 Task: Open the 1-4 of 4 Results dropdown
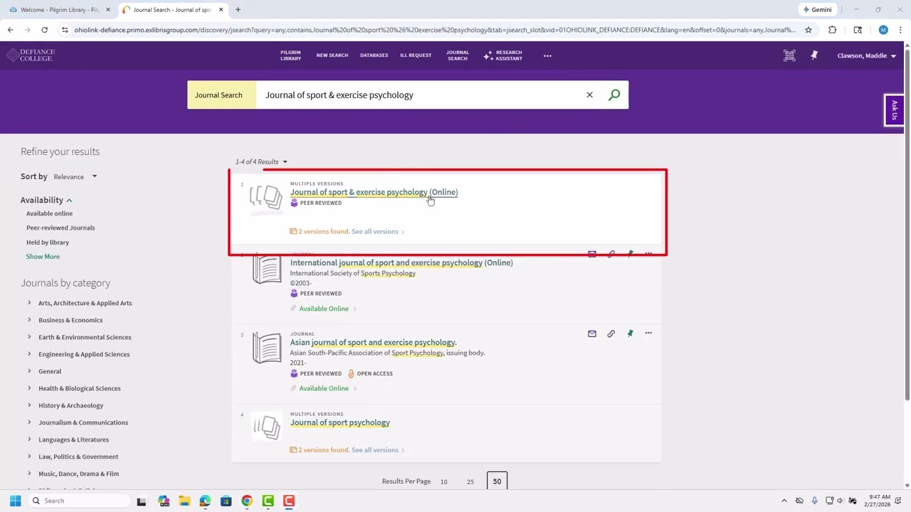click(x=261, y=161)
